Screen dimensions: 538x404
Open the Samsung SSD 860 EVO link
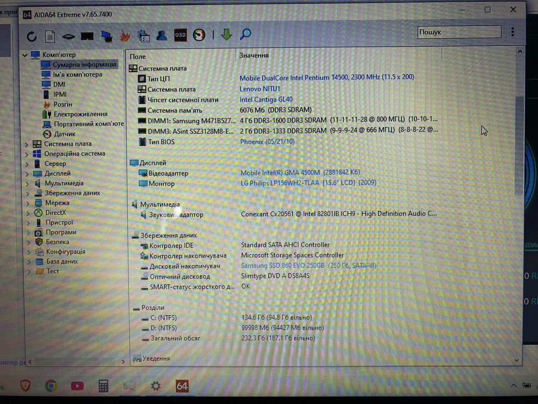point(308,266)
